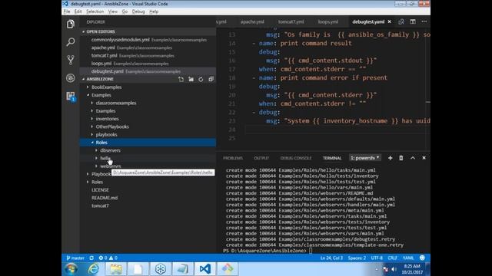The height and width of the screenshot is (276, 492).
Task: Open the terminal selector dropdown
Action: click(x=365, y=158)
